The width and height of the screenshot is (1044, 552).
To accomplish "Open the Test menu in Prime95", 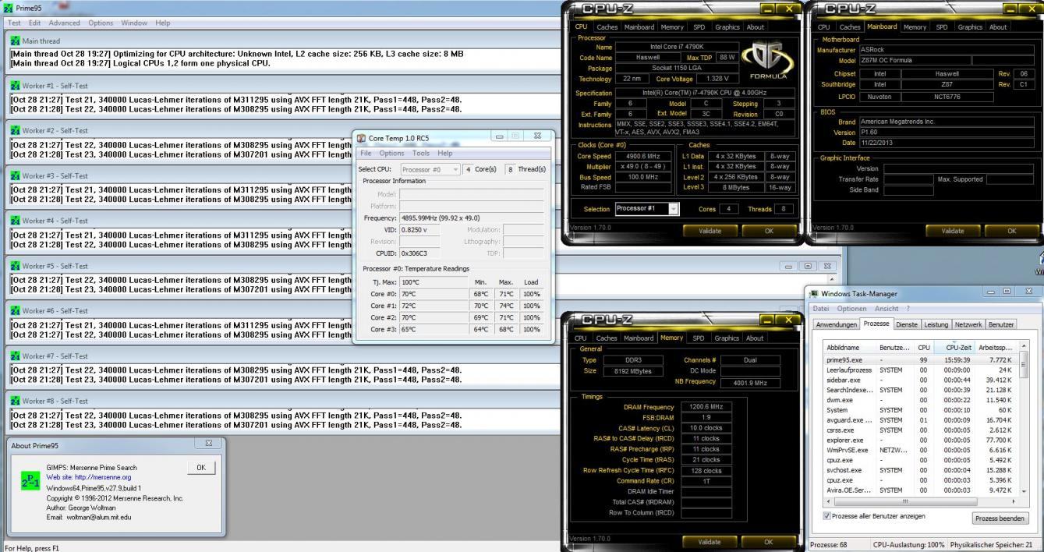I will (x=14, y=23).
